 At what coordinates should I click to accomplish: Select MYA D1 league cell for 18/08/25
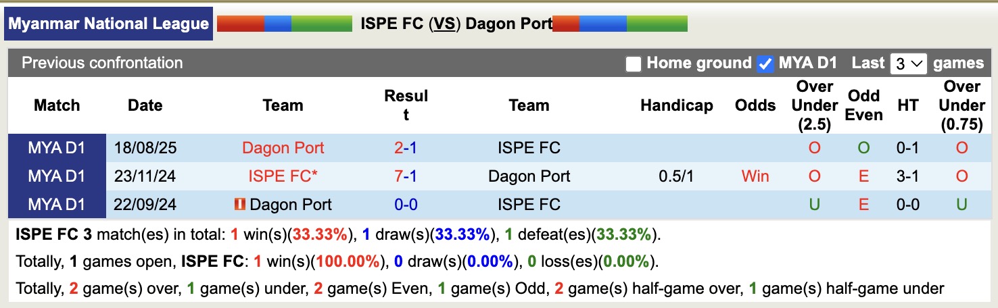click(x=57, y=148)
